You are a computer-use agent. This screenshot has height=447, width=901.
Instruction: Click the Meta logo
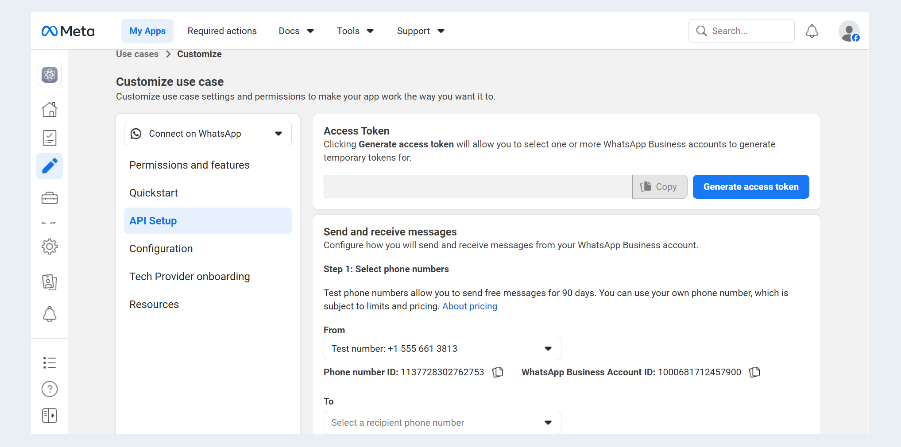(x=68, y=31)
